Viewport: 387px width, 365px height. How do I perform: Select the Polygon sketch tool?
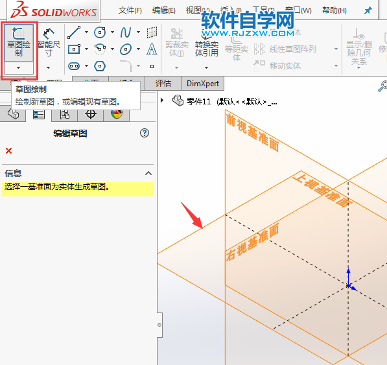click(x=100, y=66)
